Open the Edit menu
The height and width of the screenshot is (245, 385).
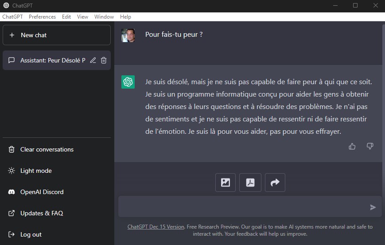click(x=66, y=17)
